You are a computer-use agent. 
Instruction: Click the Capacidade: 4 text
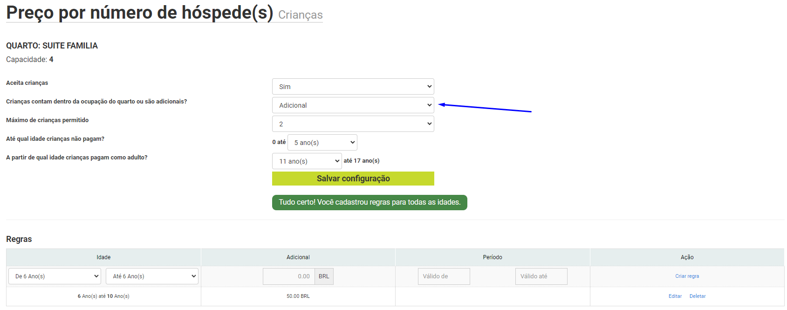click(x=30, y=60)
